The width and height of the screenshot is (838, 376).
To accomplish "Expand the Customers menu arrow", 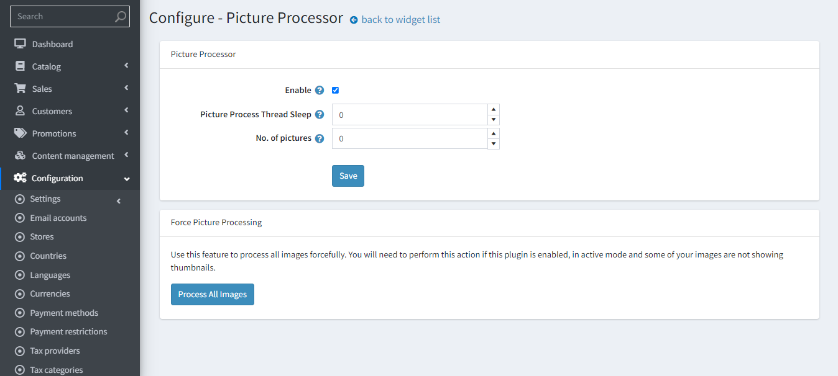I will tap(126, 110).
